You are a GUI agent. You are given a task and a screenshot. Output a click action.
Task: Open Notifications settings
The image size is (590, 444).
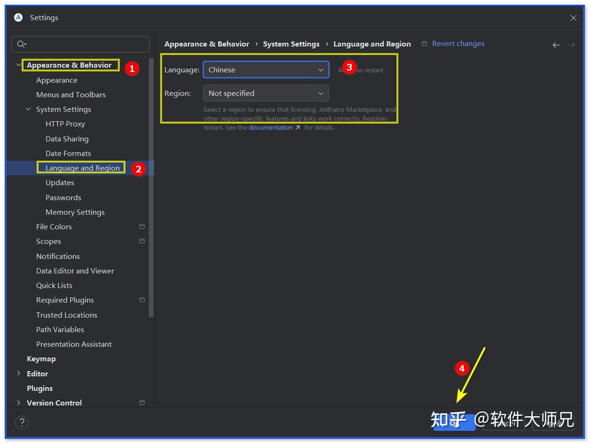[x=58, y=257]
